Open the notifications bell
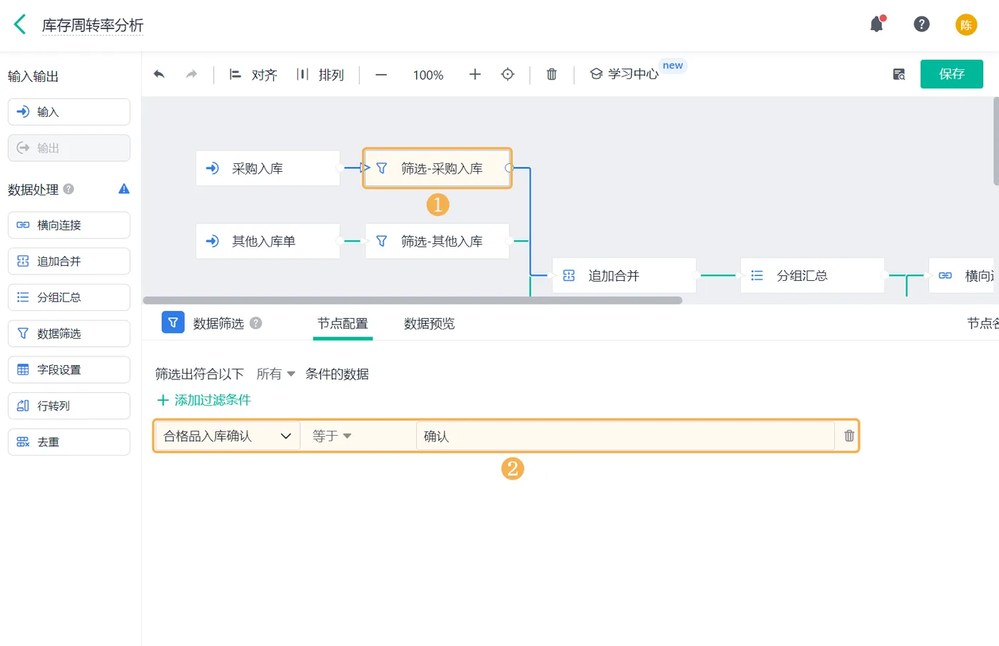The image size is (999, 646). (x=877, y=24)
